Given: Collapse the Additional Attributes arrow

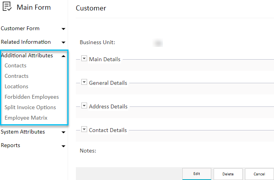Looking at the screenshot, I should (x=63, y=56).
